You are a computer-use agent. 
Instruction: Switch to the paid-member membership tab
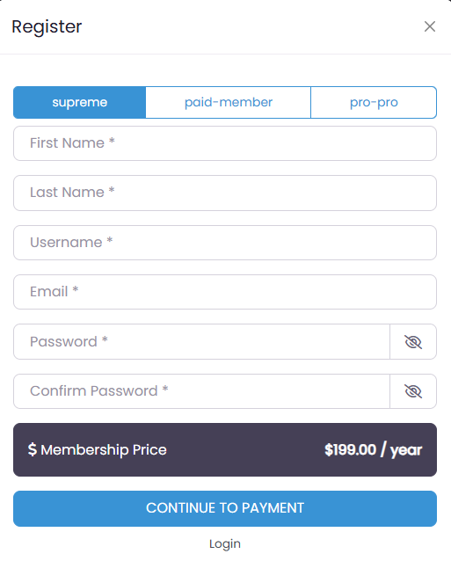coord(229,102)
